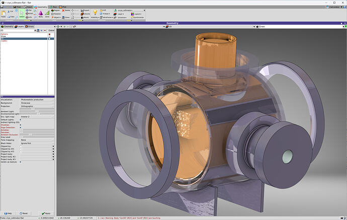Screen dimensions: 347x220
Task: Toggle the Shadows checkbox
Action: pyautogui.click(x=21, y=125)
